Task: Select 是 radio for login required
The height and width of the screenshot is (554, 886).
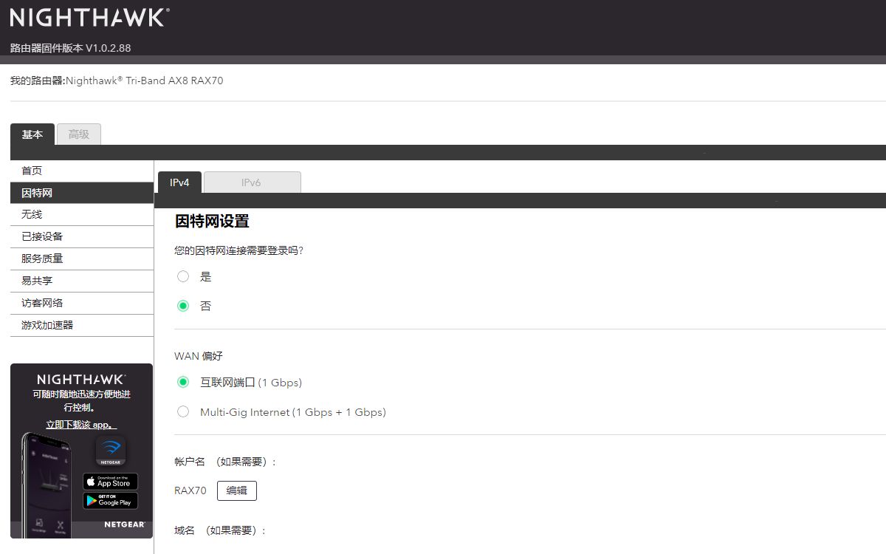Action: [x=183, y=276]
